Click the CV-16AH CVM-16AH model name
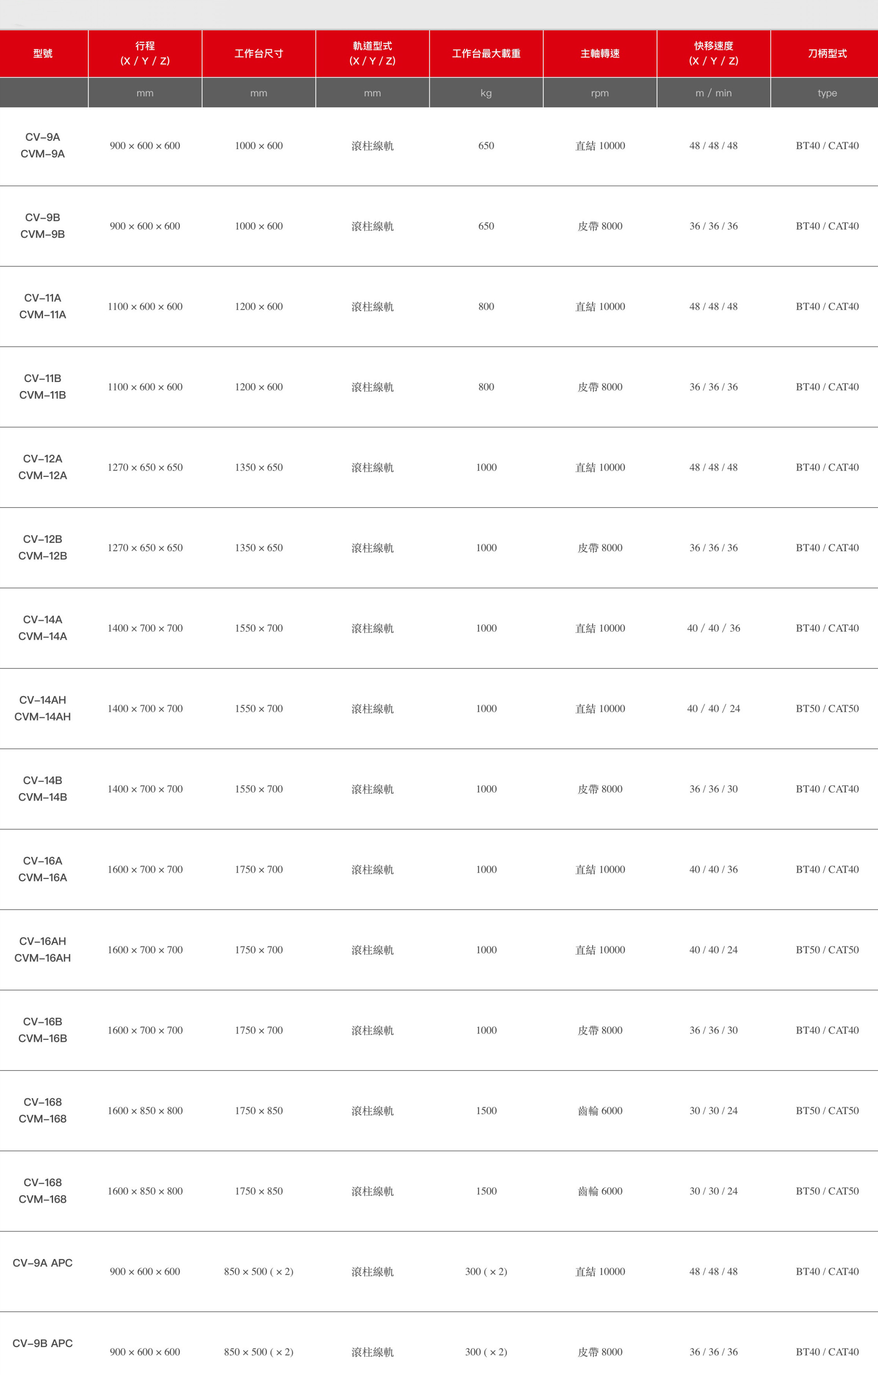The width and height of the screenshot is (878, 1377). click(43, 949)
